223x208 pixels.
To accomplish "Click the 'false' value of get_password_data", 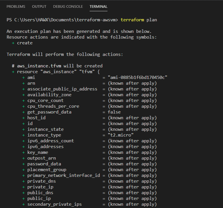I will [114, 112].
